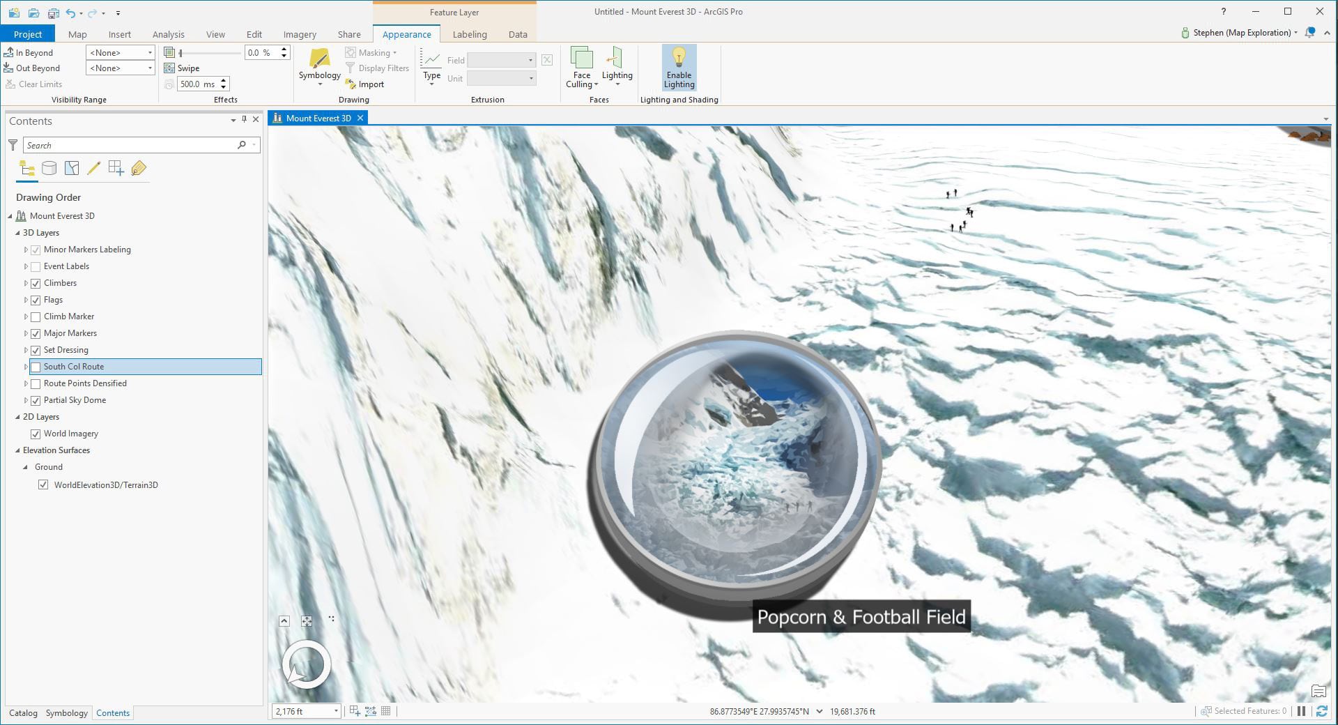This screenshot has height=725, width=1338.
Task: Open the Lighting options
Action: [x=617, y=67]
